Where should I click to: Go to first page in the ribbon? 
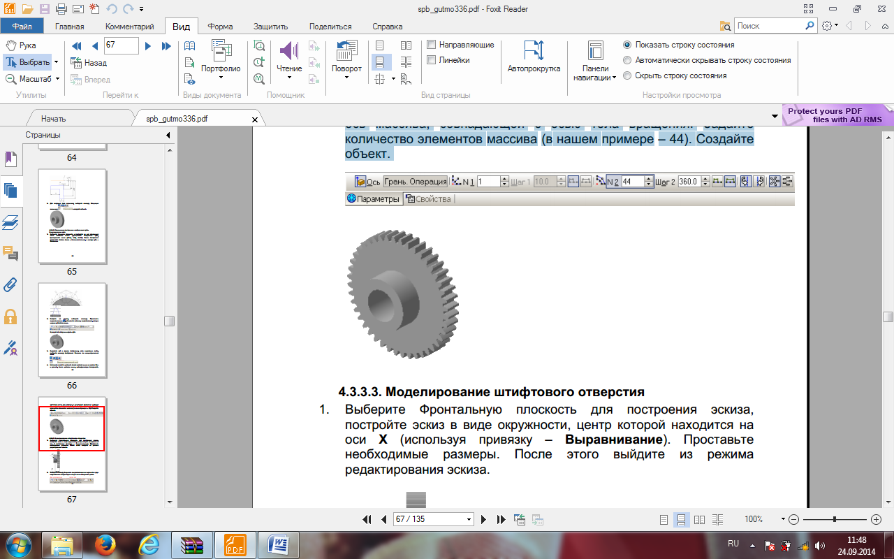tap(77, 46)
